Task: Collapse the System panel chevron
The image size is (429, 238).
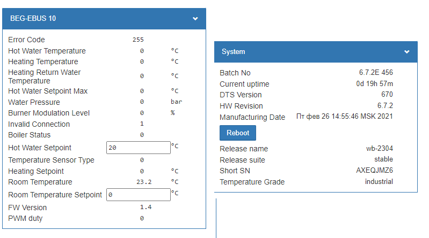Action: pyautogui.click(x=407, y=52)
